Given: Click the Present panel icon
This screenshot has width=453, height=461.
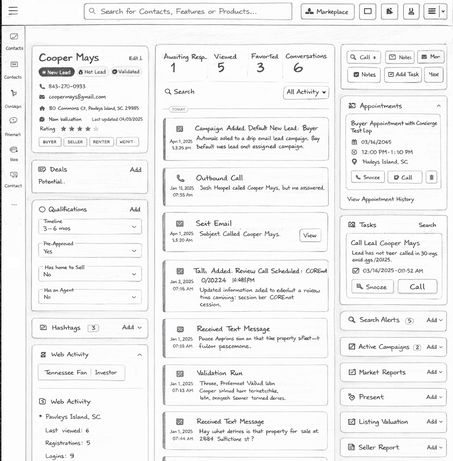Looking at the screenshot, I should click(351, 397).
